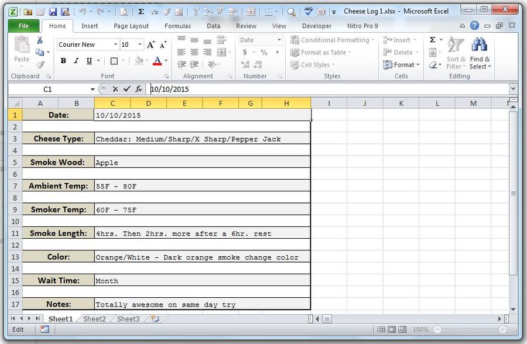Expand the Date number format dropdown
The width and height of the screenshot is (527, 344).
279,40
